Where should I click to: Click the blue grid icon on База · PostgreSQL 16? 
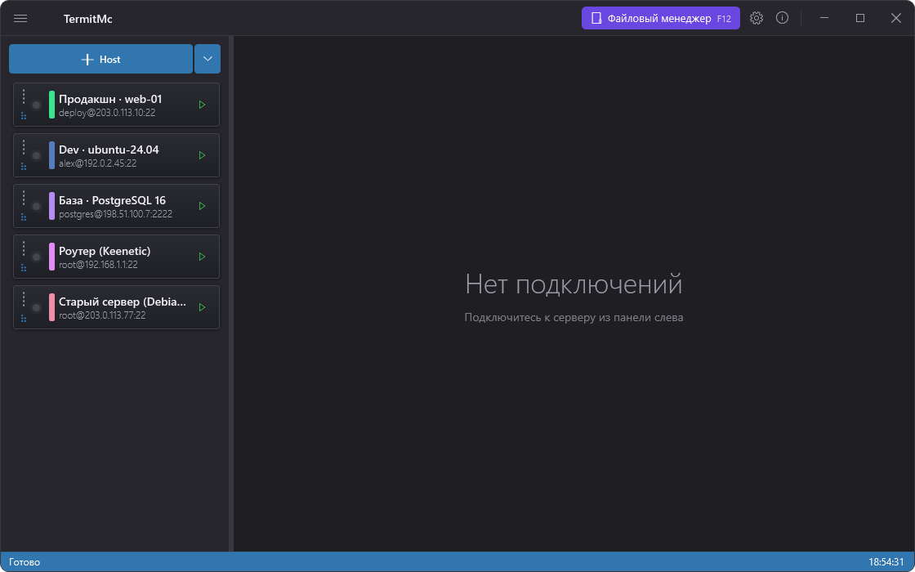24,217
